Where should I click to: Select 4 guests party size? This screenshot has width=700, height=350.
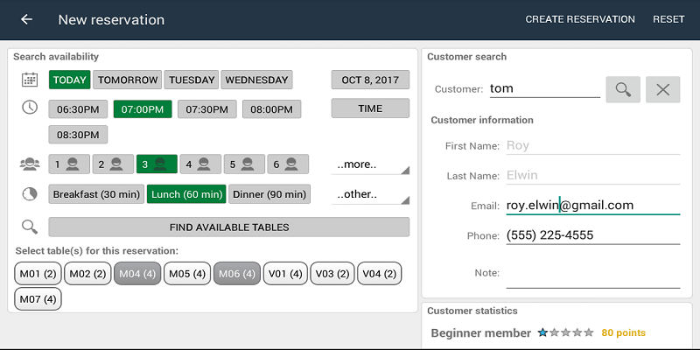click(x=199, y=164)
